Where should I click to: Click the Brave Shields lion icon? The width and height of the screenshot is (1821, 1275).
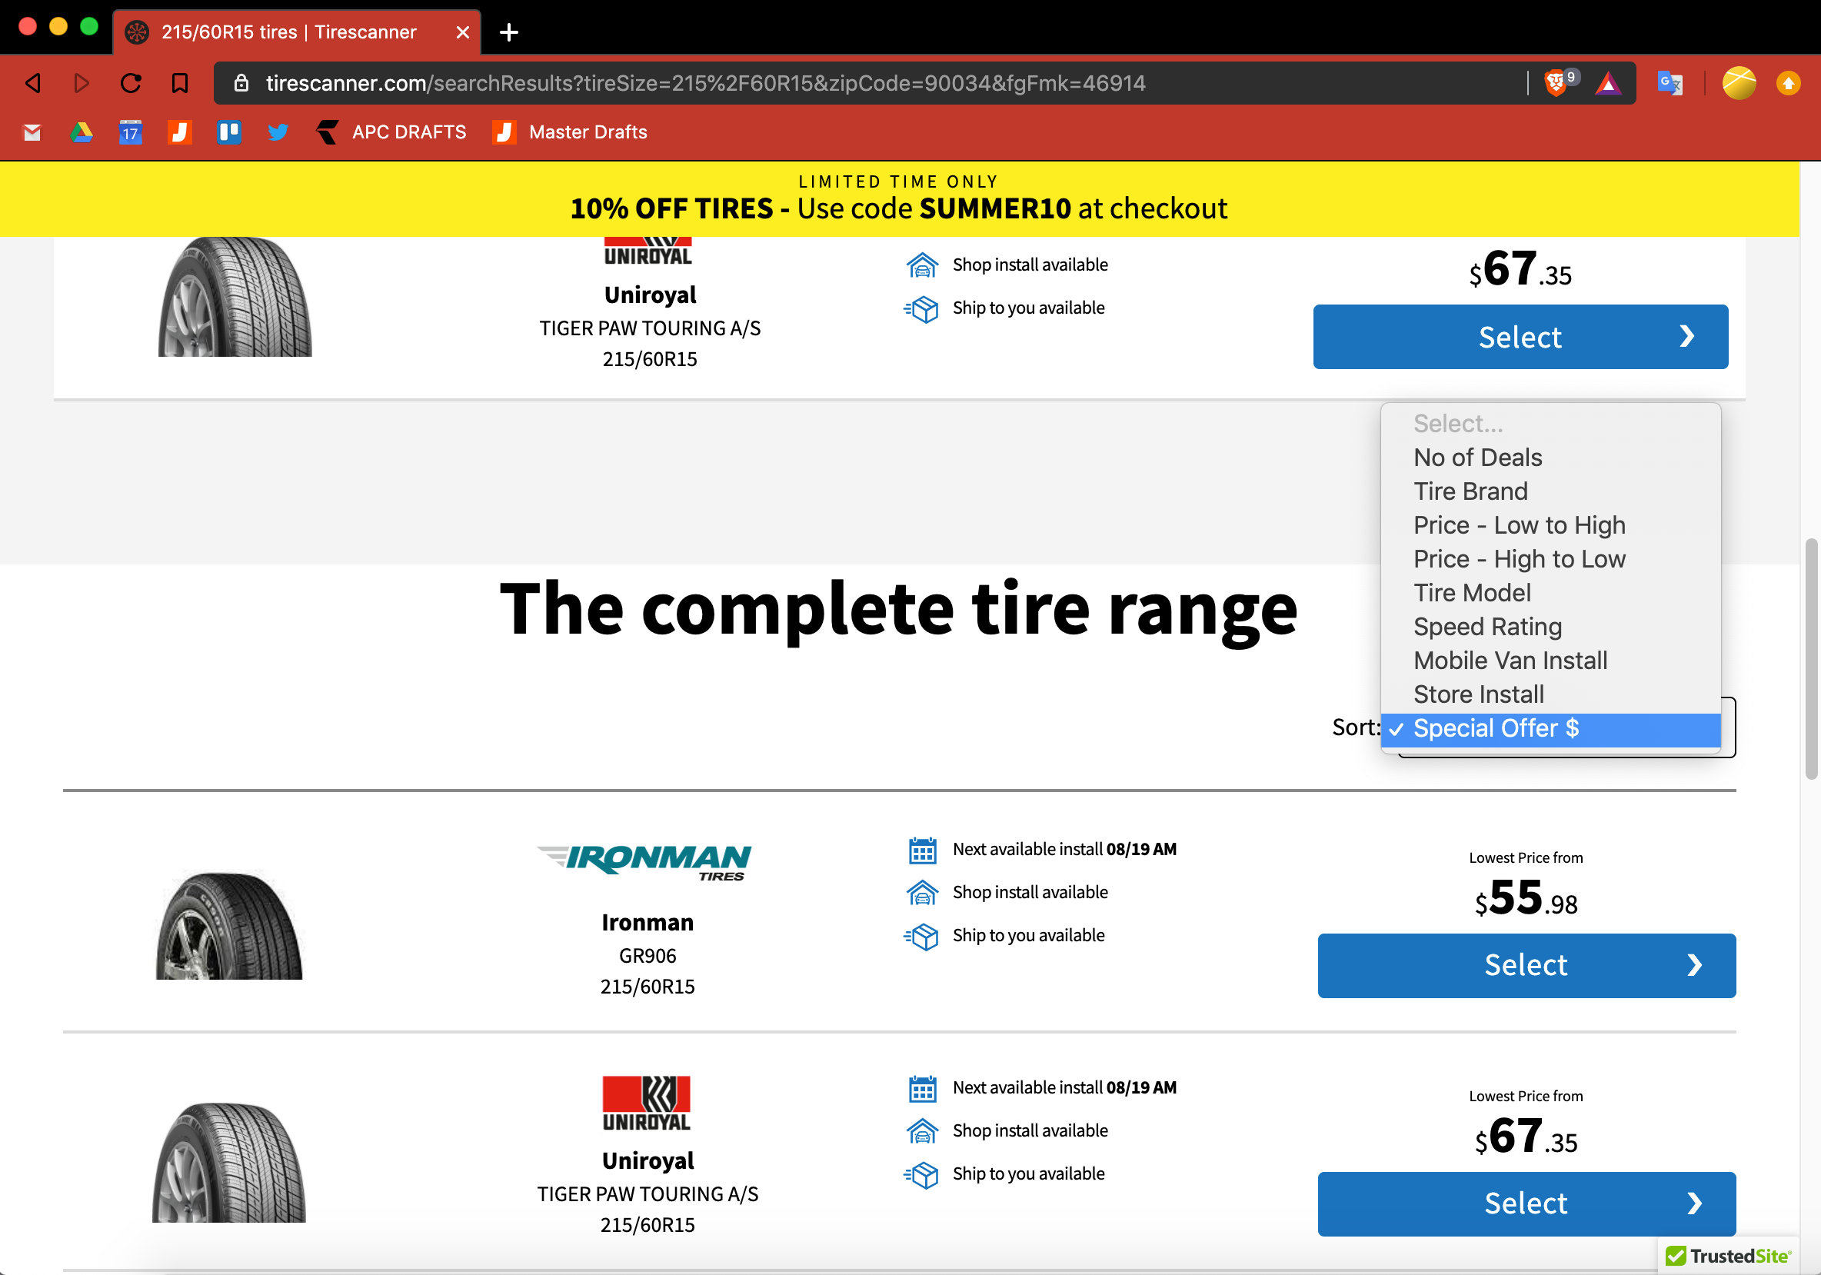pyautogui.click(x=1556, y=82)
